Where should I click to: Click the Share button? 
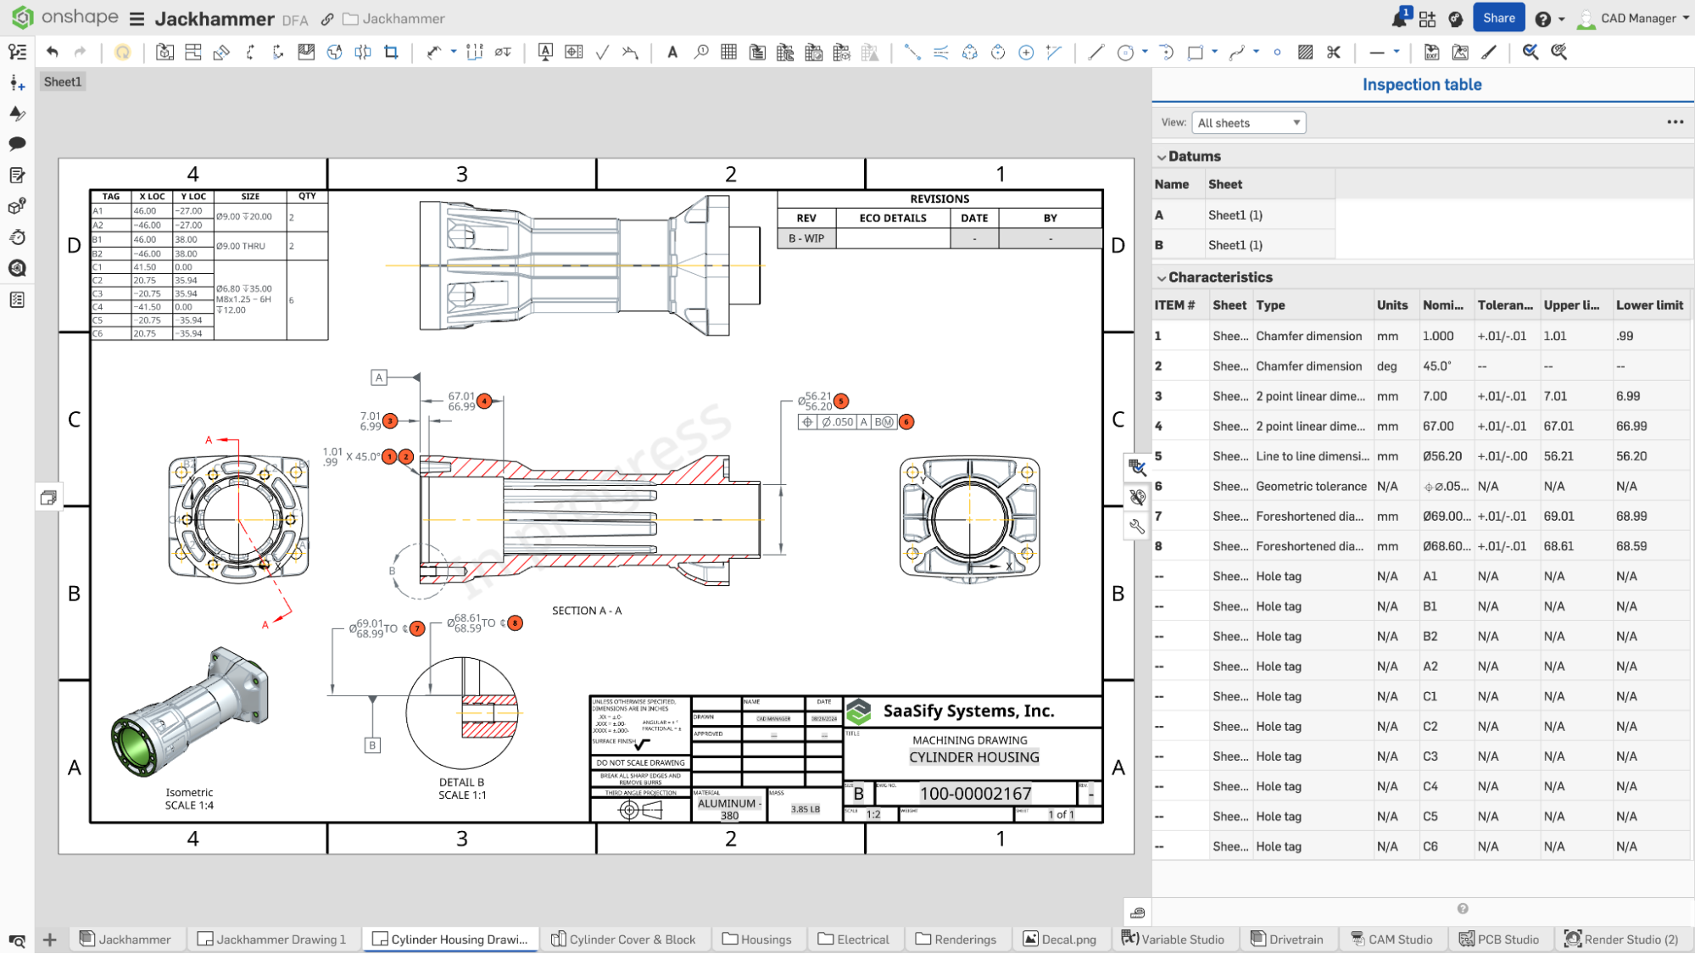[1498, 17]
